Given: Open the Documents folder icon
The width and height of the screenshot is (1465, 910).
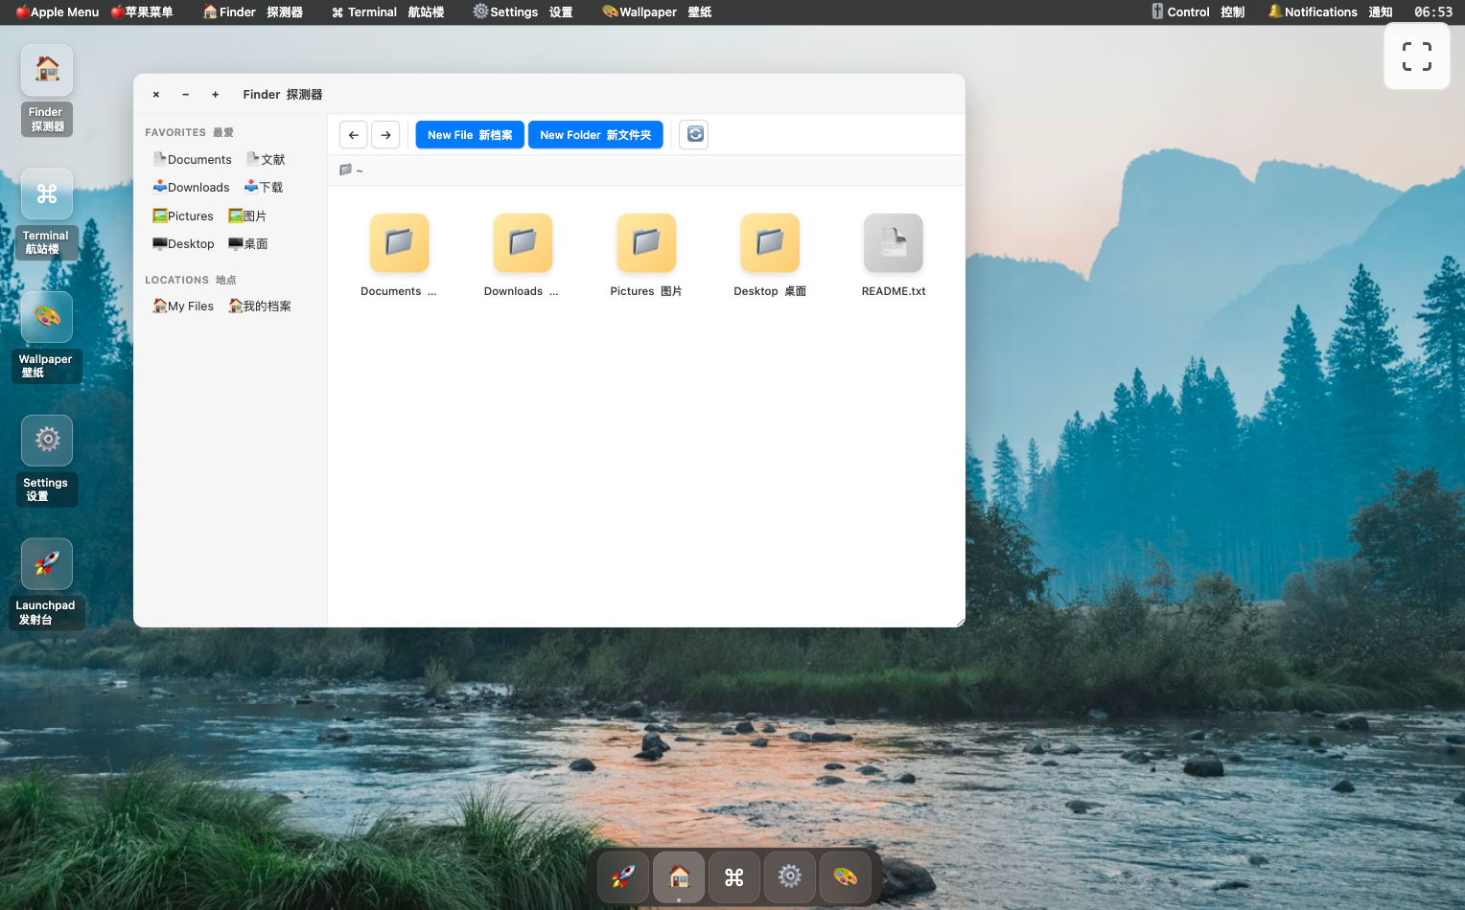Looking at the screenshot, I should coord(399,243).
